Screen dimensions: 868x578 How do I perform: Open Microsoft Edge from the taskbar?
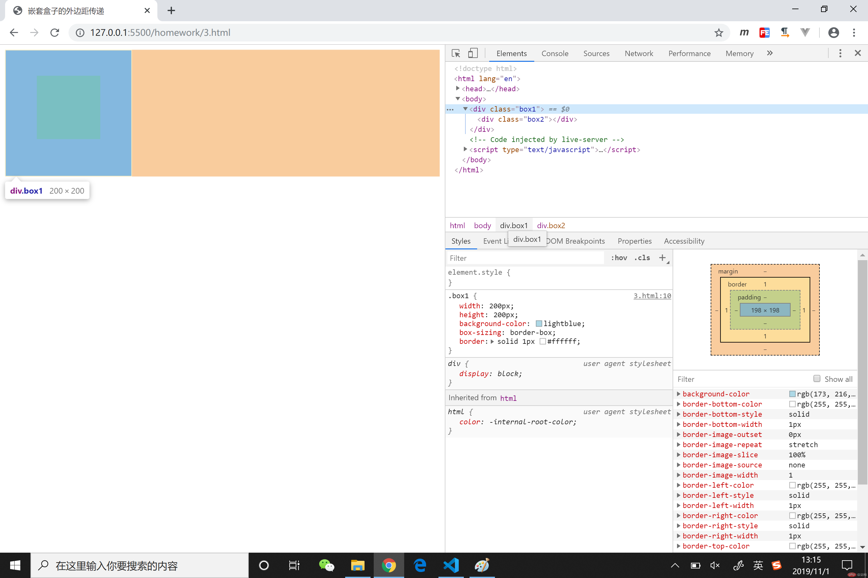(x=420, y=565)
